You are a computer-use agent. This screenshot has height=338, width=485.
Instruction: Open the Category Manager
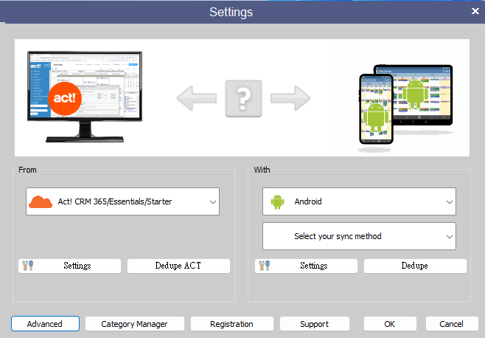coord(135,324)
